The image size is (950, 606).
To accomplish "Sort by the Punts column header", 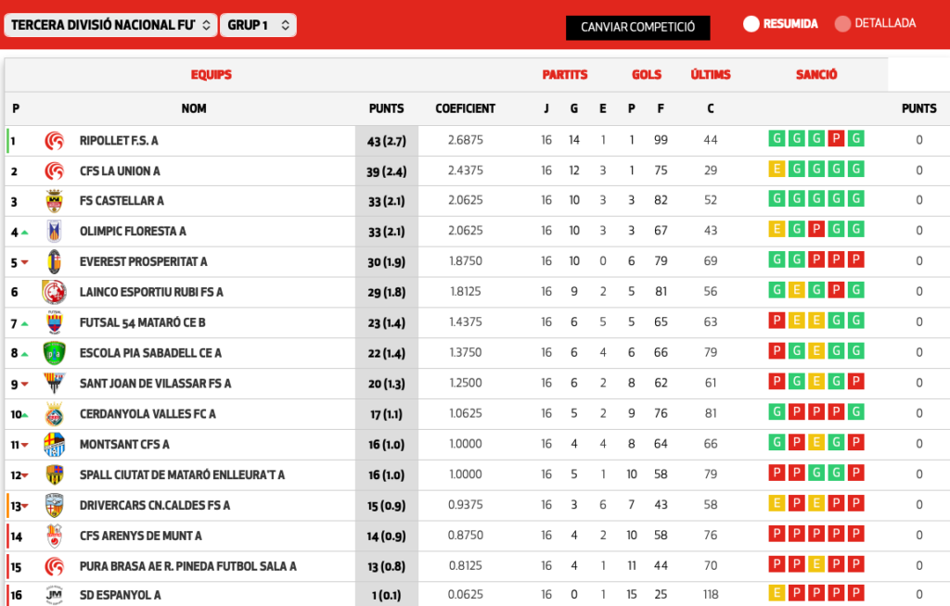I will click(x=386, y=108).
